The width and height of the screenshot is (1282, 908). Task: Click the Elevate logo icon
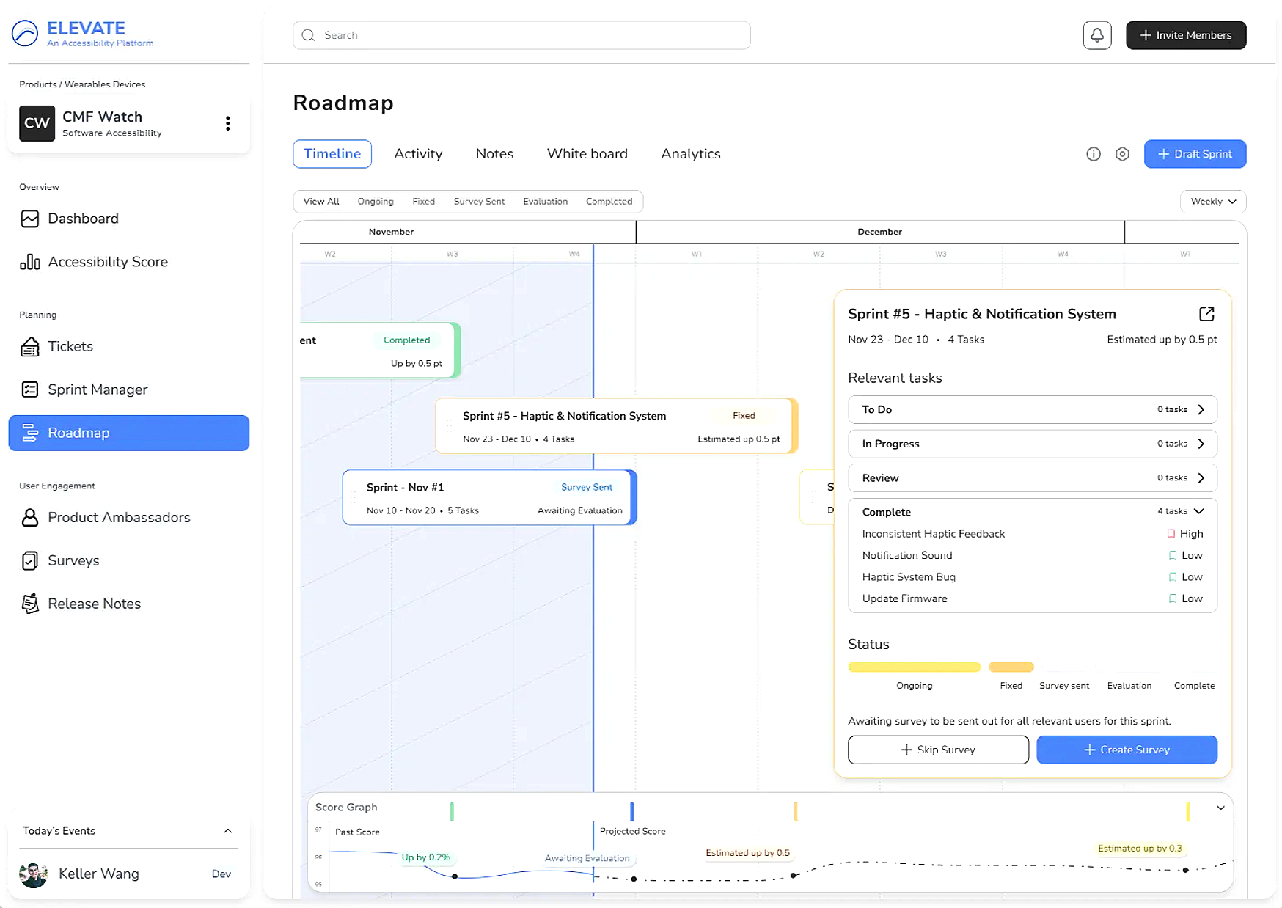(25, 33)
